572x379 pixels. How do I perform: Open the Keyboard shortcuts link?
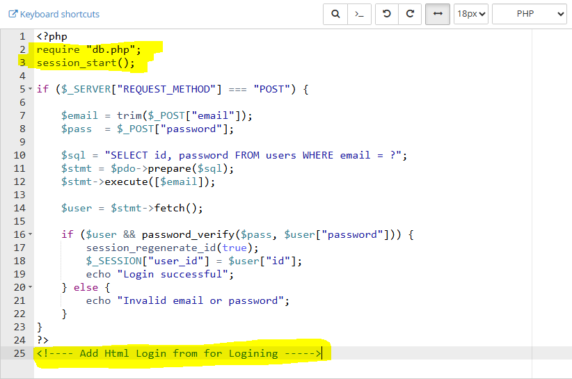click(59, 14)
